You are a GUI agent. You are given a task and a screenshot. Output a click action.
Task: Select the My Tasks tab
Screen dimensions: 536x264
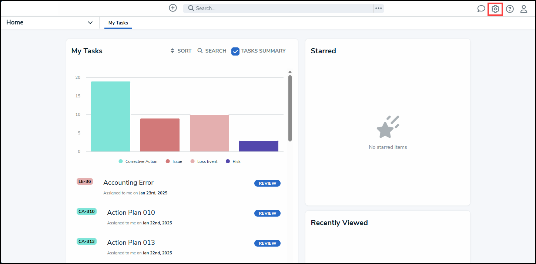pos(118,23)
